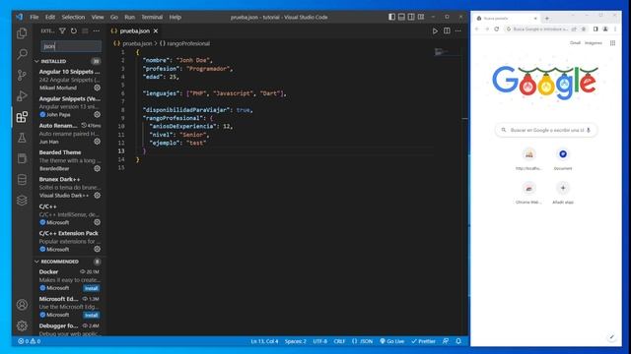Open the Explorer view in the activity bar

[x=22, y=33]
